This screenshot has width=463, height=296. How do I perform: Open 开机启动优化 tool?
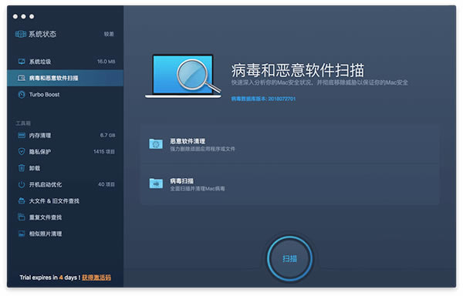click(65, 184)
